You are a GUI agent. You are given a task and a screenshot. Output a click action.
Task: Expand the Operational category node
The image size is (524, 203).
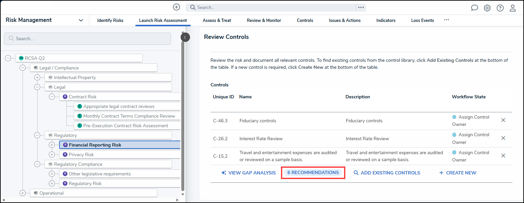(23, 193)
